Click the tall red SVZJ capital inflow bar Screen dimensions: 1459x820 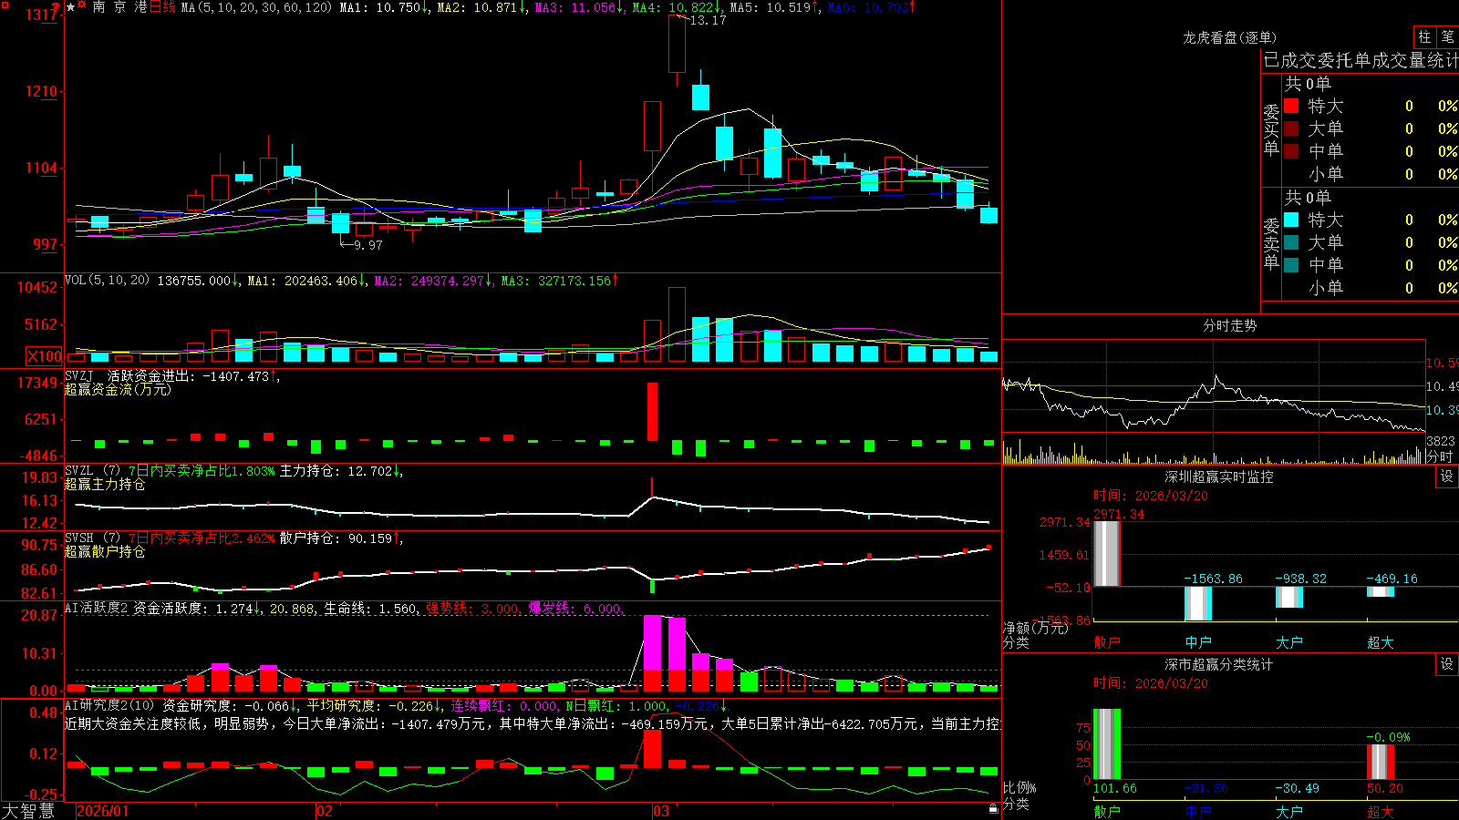652,412
